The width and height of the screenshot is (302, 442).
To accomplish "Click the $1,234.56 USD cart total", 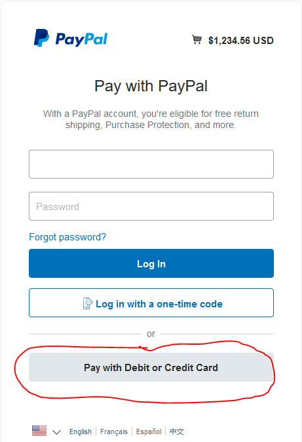I will [x=241, y=41].
